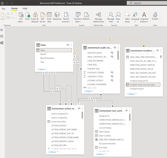Open Power BI datasets
The image size is (167, 158).
tap(35, 17)
